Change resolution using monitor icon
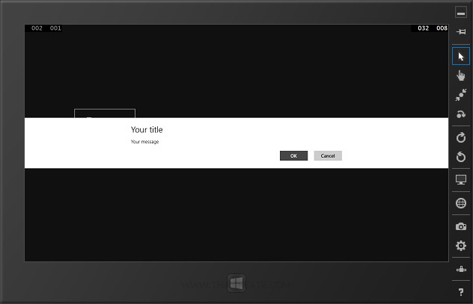Viewport: 473px width, 304px height. tap(460, 180)
